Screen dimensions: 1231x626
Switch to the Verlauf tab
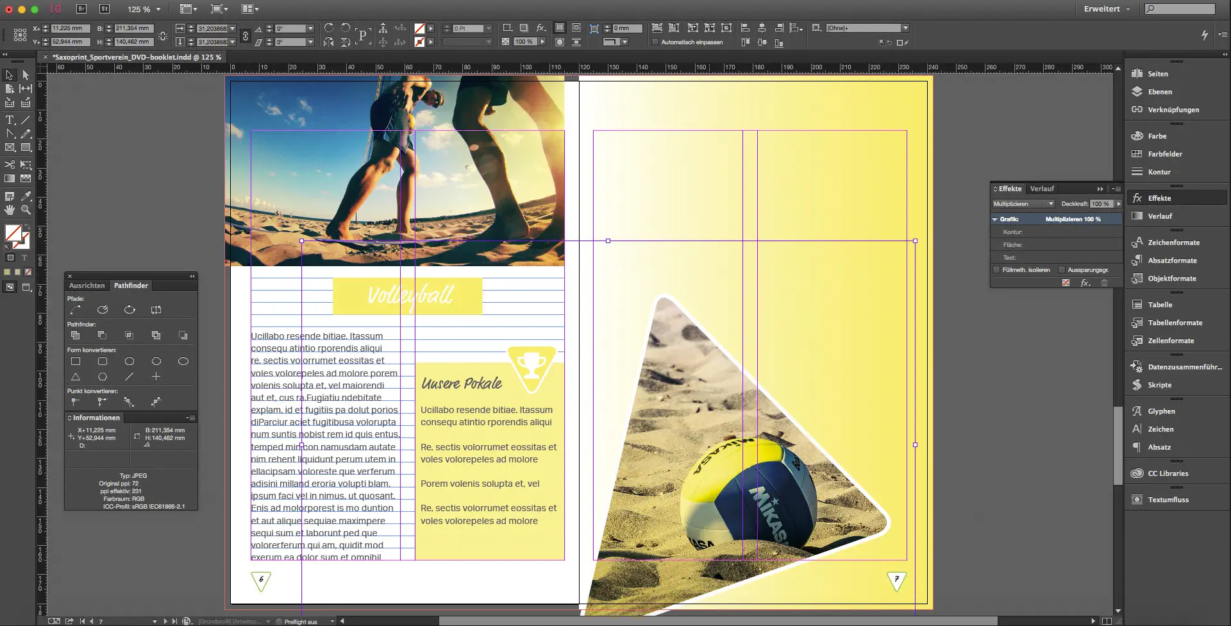(x=1042, y=189)
